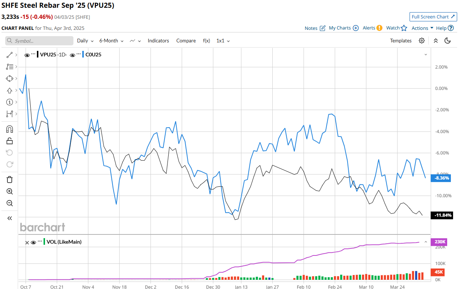The width and height of the screenshot is (459, 289).
Task: Open the Indicators menu
Action: (158, 41)
